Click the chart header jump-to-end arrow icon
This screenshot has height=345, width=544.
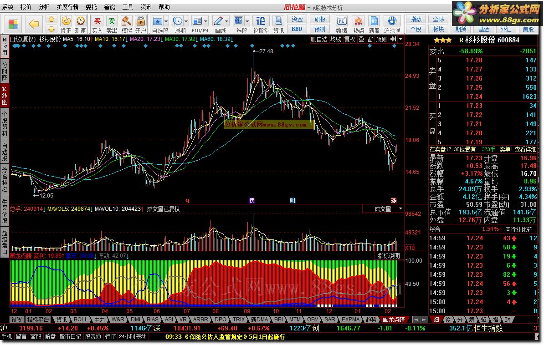[393, 39]
